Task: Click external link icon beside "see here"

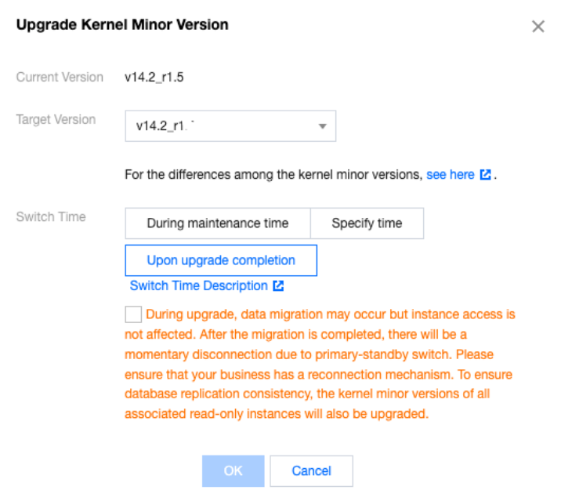Action: pyautogui.click(x=485, y=175)
